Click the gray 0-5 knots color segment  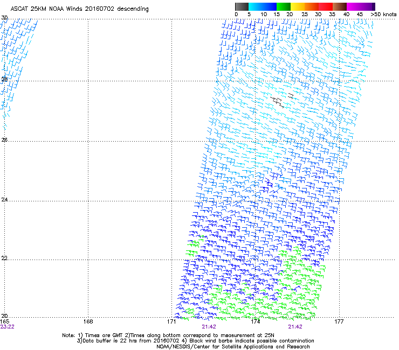(242, 6)
